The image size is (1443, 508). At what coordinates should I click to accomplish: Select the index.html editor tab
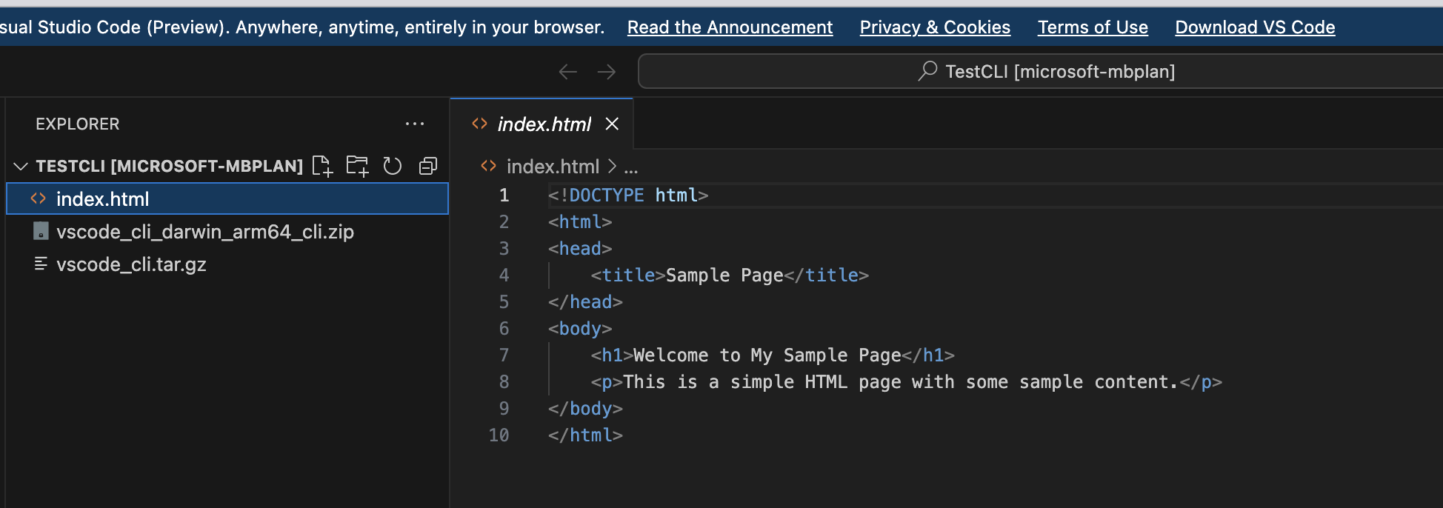(x=544, y=124)
